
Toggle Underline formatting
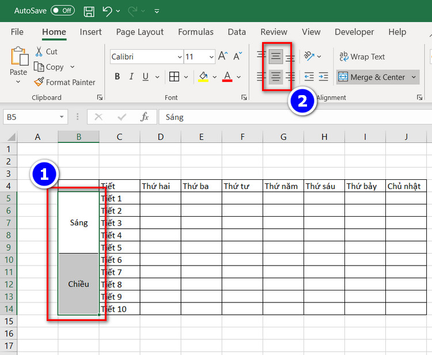146,77
